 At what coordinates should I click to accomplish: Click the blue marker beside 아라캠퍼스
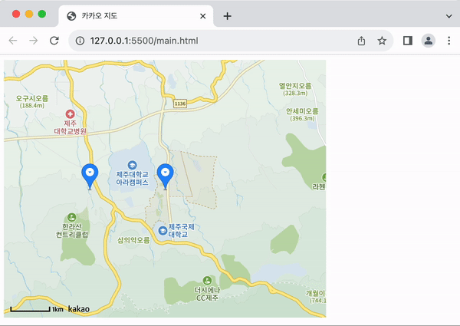pos(165,176)
